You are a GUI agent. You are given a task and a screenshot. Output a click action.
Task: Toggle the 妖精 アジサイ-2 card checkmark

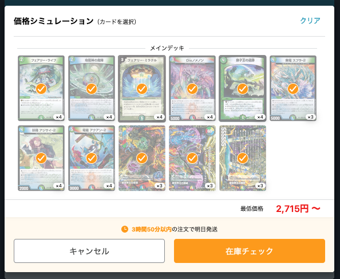click(41, 158)
